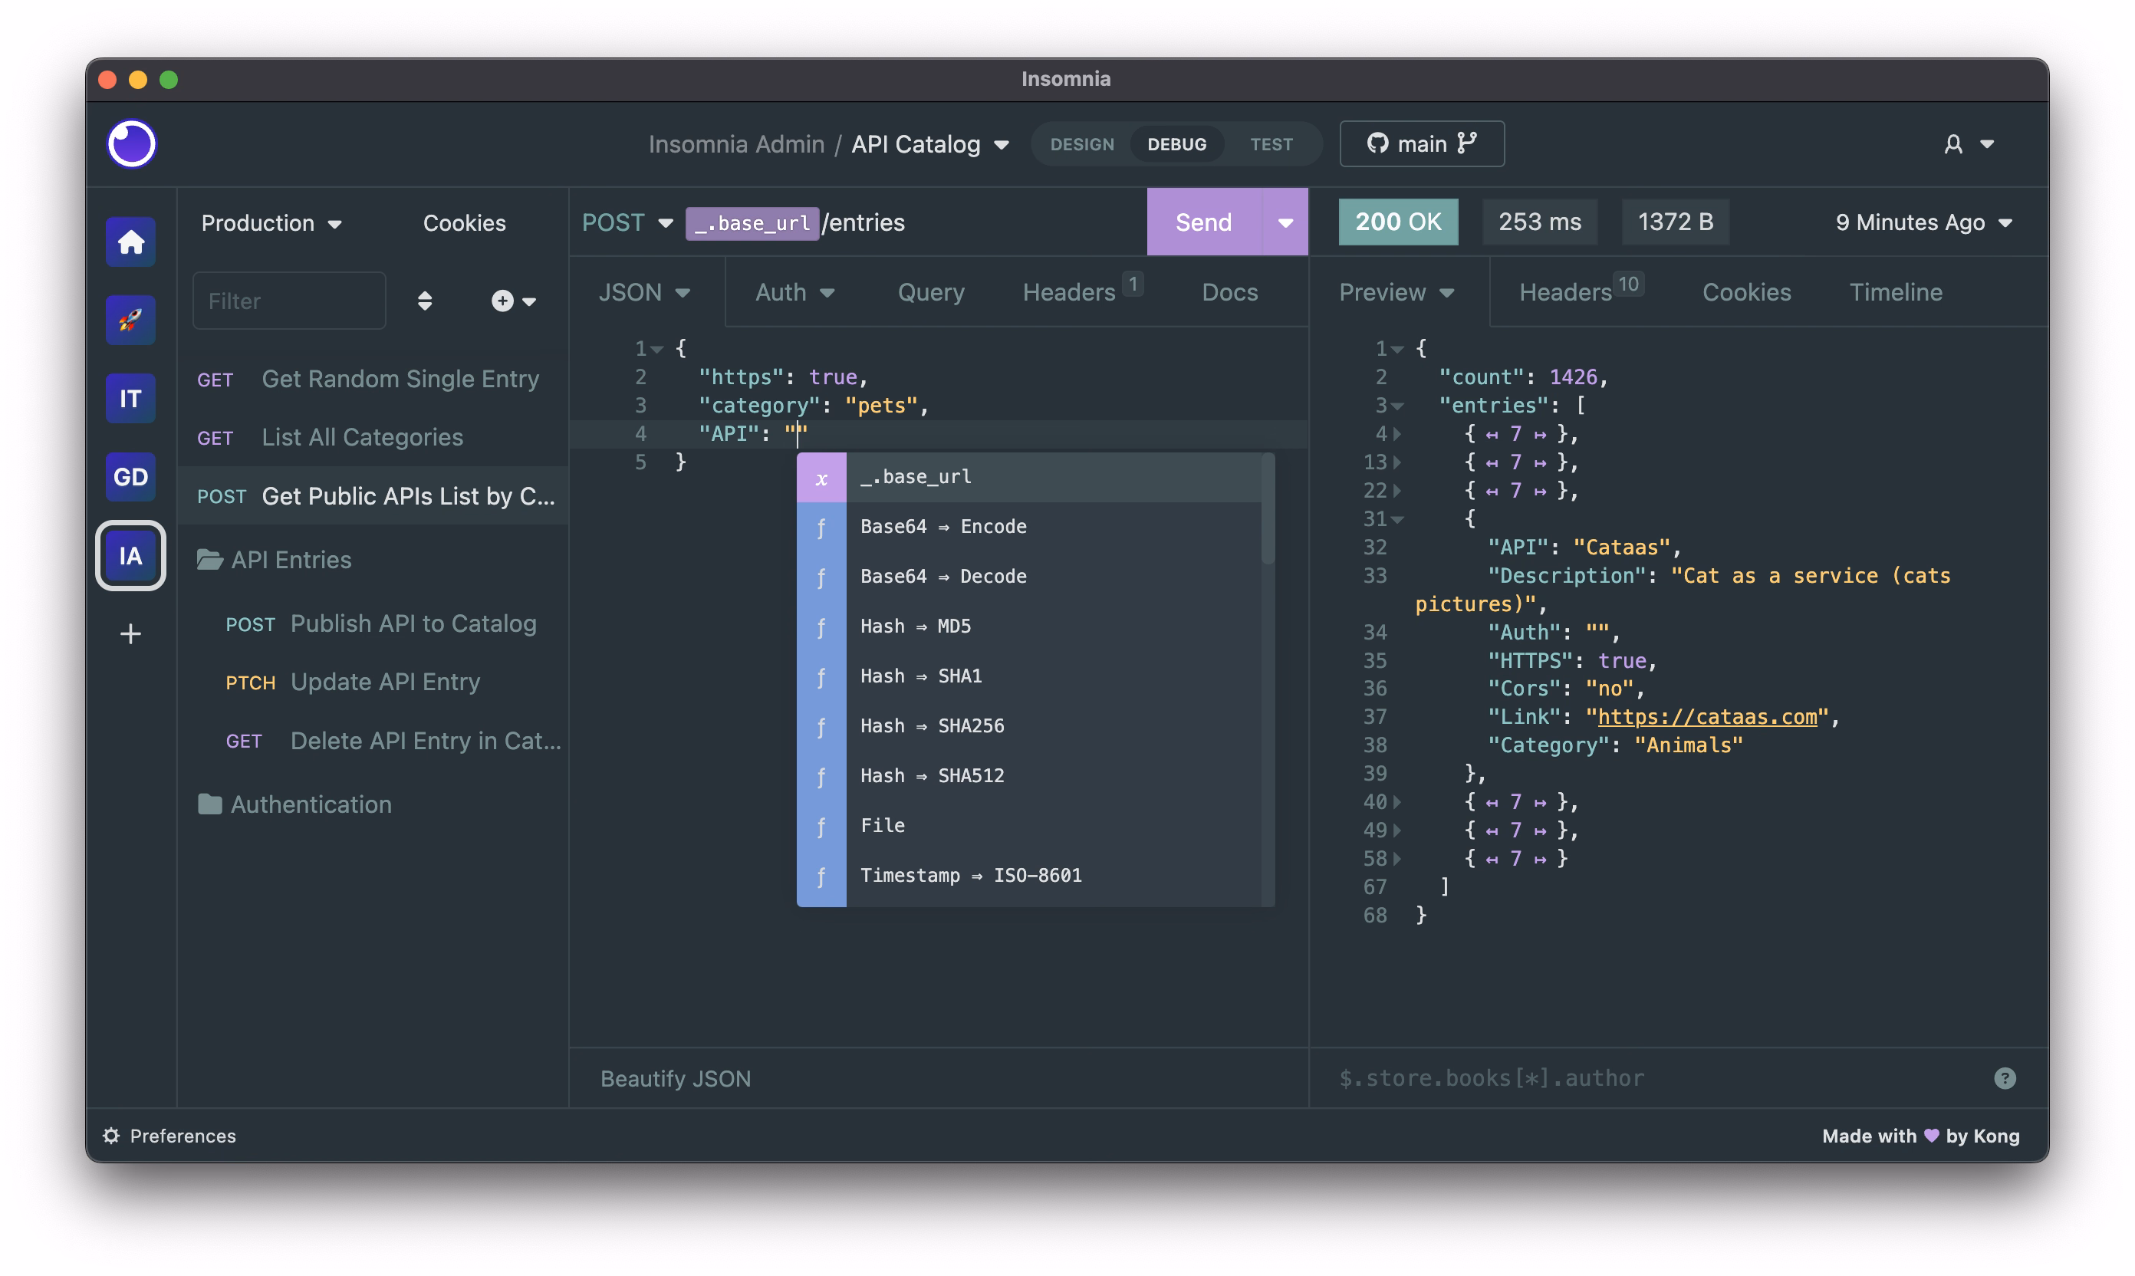
Task: Open the POST method dropdown
Action: coord(627,222)
